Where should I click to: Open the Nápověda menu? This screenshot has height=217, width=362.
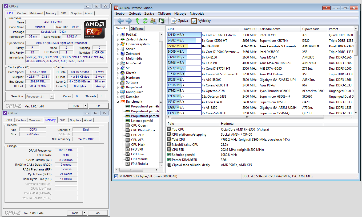point(197,13)
